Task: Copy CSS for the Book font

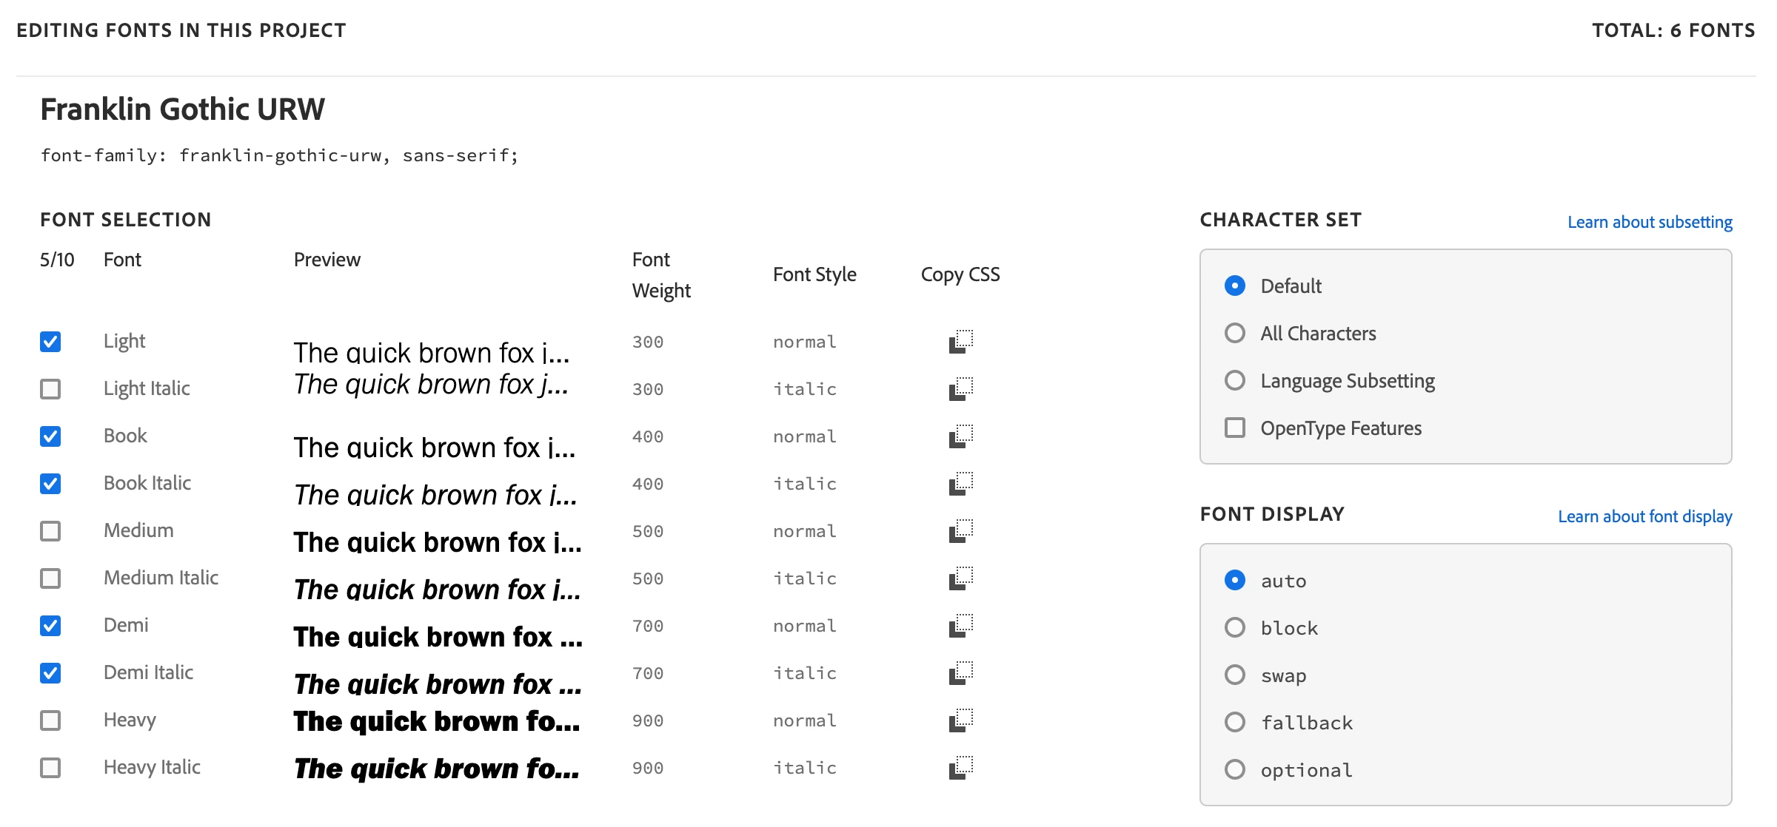Action: coord(960,436)
